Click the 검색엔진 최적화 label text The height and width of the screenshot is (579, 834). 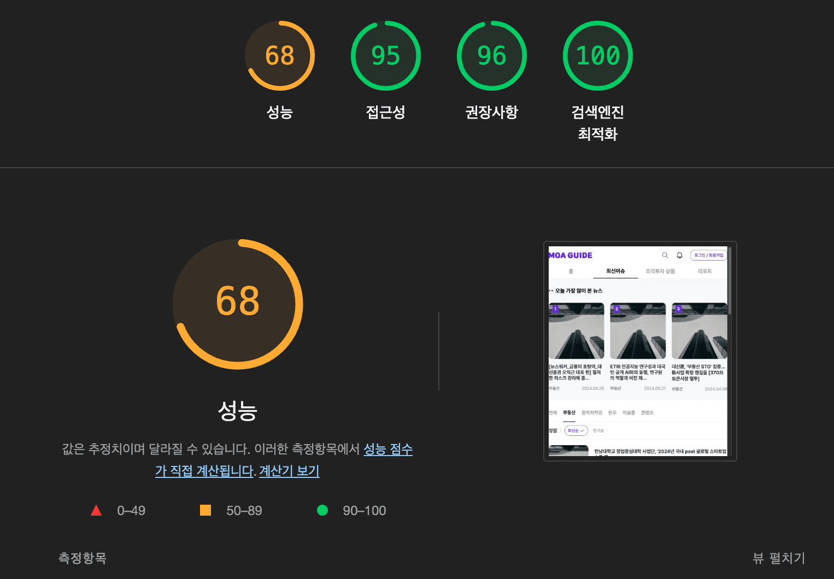[x=598, y=123]
